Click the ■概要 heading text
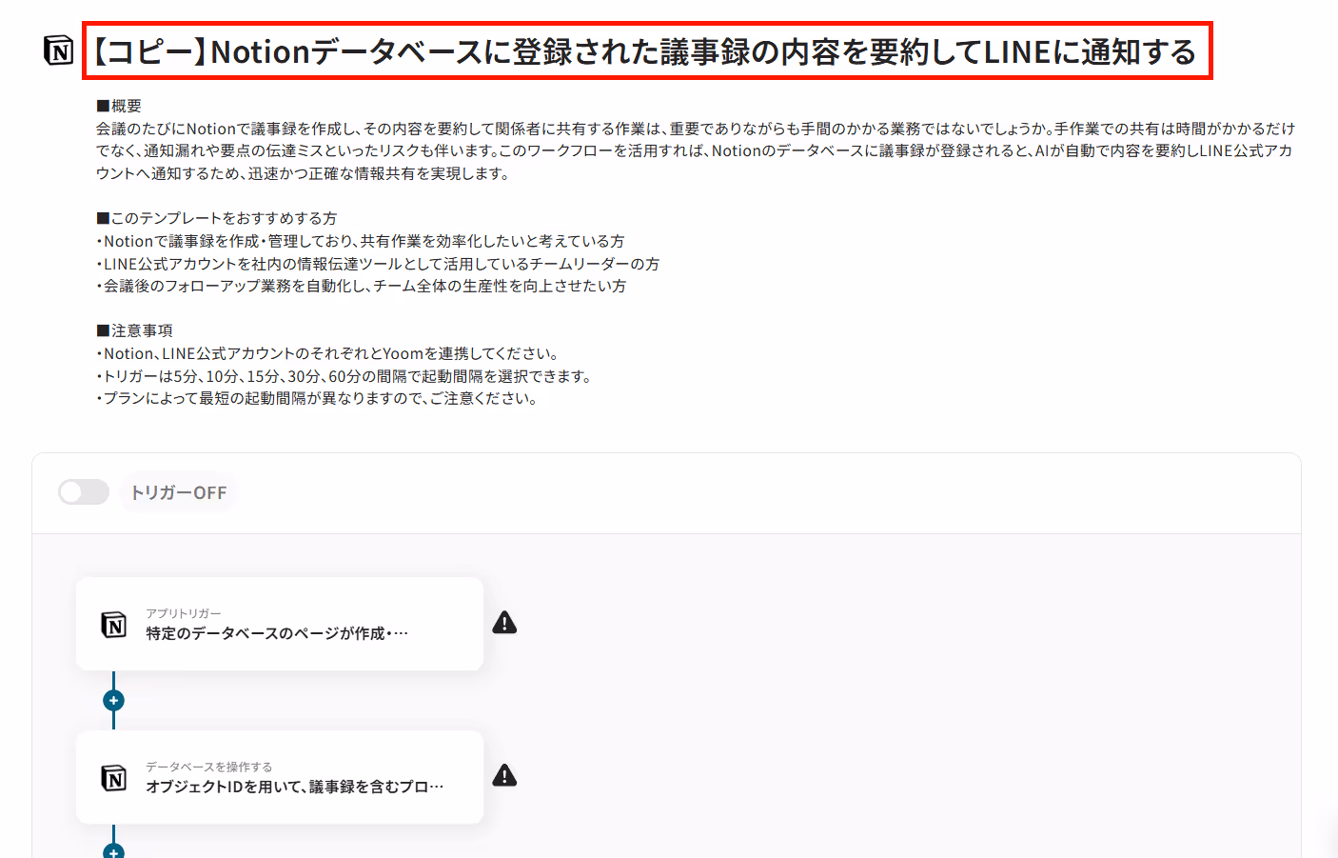 point(119,106)
